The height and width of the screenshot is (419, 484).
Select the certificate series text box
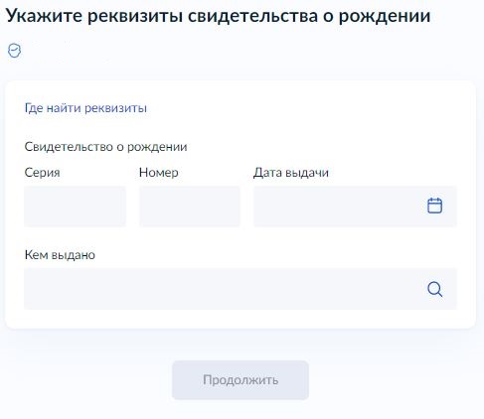[75, 207]
